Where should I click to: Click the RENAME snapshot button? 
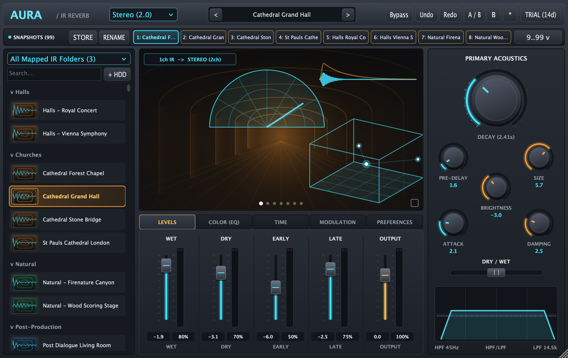(x=114, y=38)
